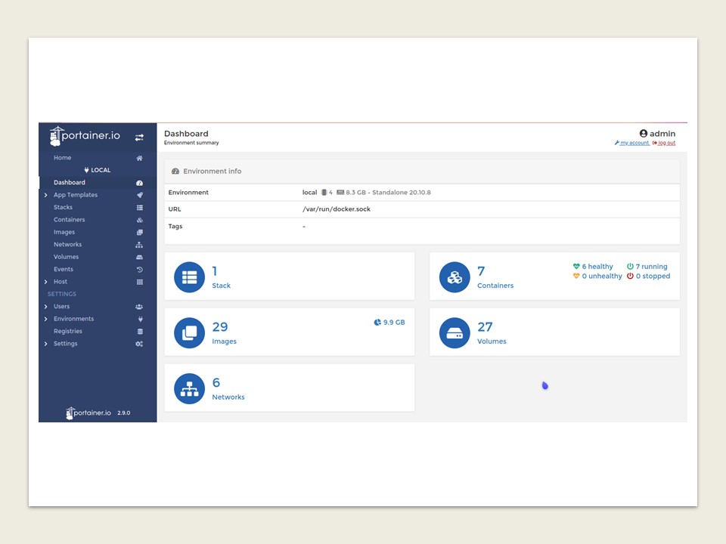Click the my account link
The width and height of the screenshot is (726, 544).
[x=634, y=143]
